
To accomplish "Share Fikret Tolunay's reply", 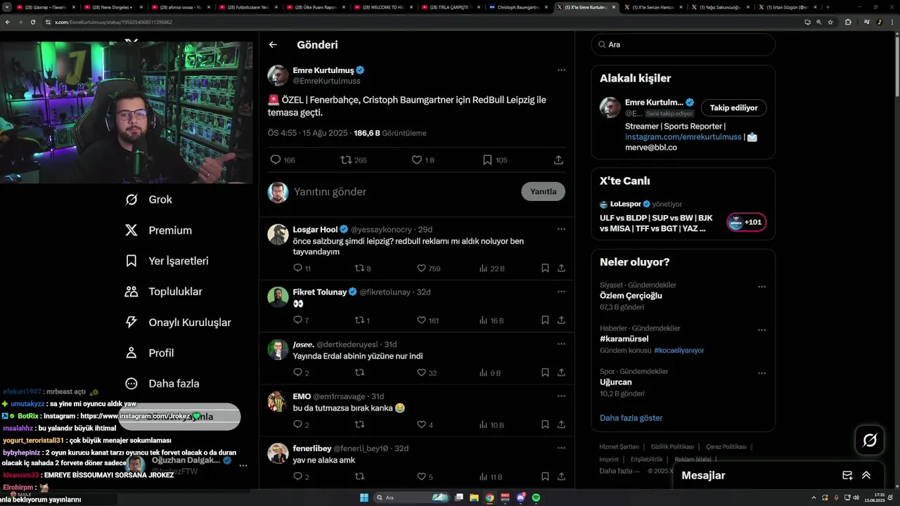I will click(x=561, y=320).
